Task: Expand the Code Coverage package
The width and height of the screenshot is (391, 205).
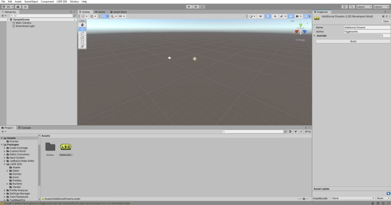Action: pos(4,148)
